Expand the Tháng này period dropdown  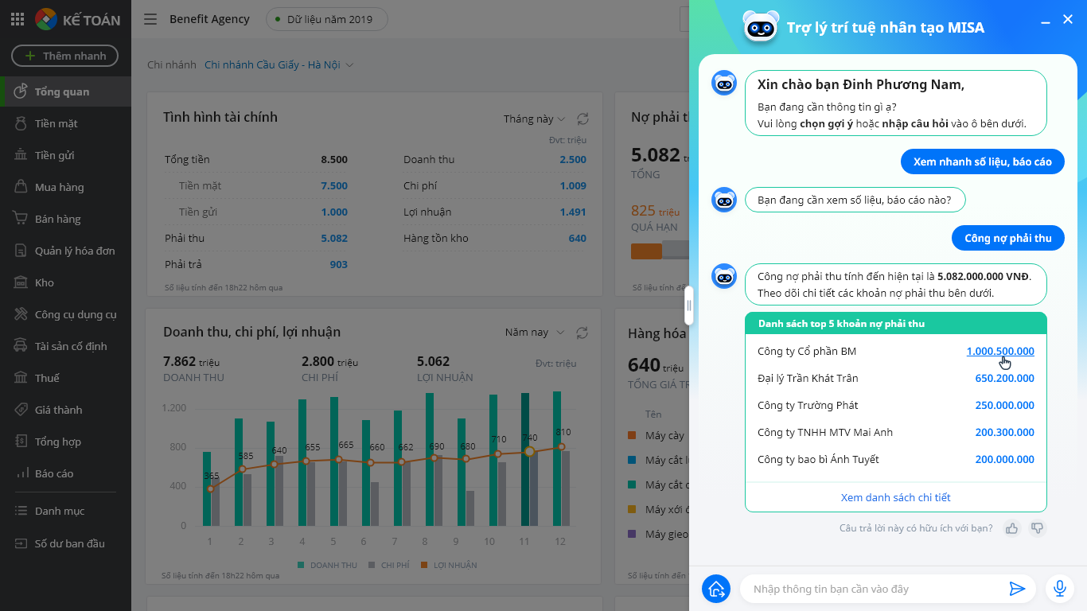coord(534,119)
